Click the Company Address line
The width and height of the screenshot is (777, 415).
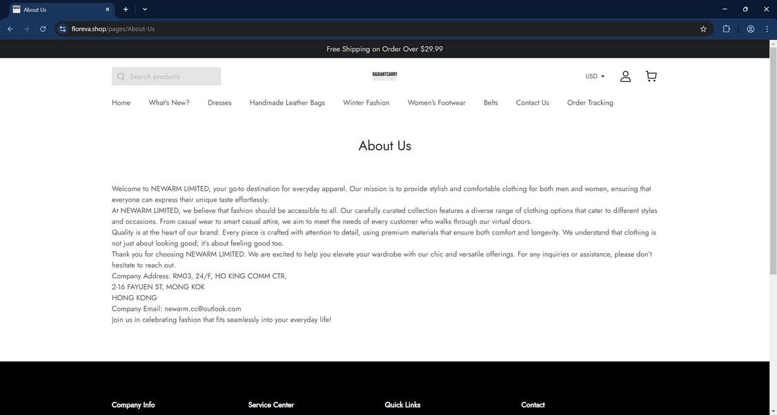[x=199, y=276]
